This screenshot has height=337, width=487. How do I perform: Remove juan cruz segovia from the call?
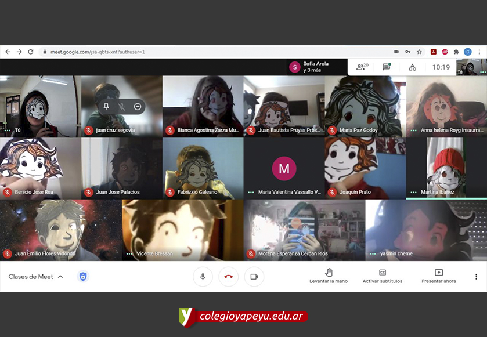(x=138, y=107)
